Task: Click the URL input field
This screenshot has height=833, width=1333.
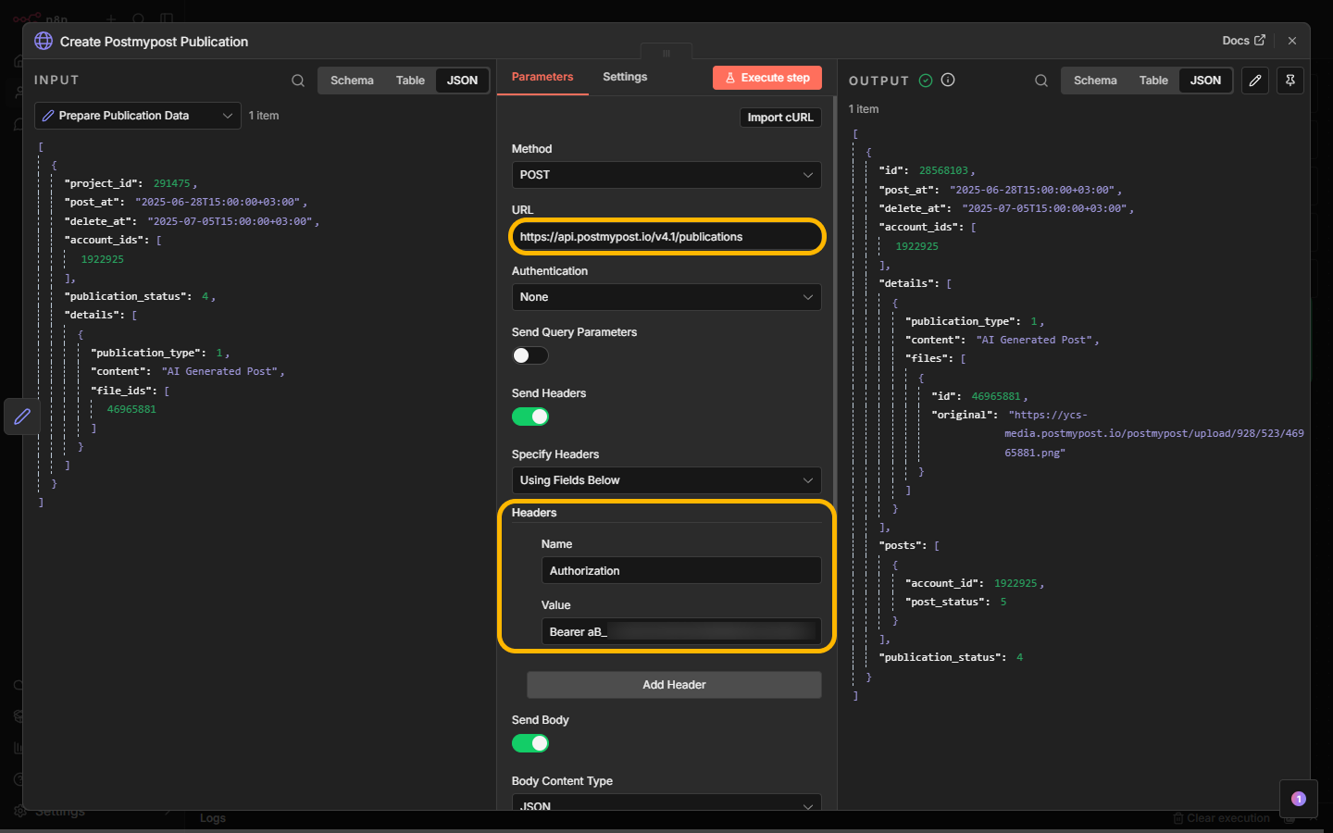Action: point(666,237)
